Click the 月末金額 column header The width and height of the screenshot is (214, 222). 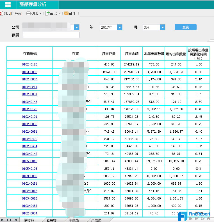click(131, 54)
